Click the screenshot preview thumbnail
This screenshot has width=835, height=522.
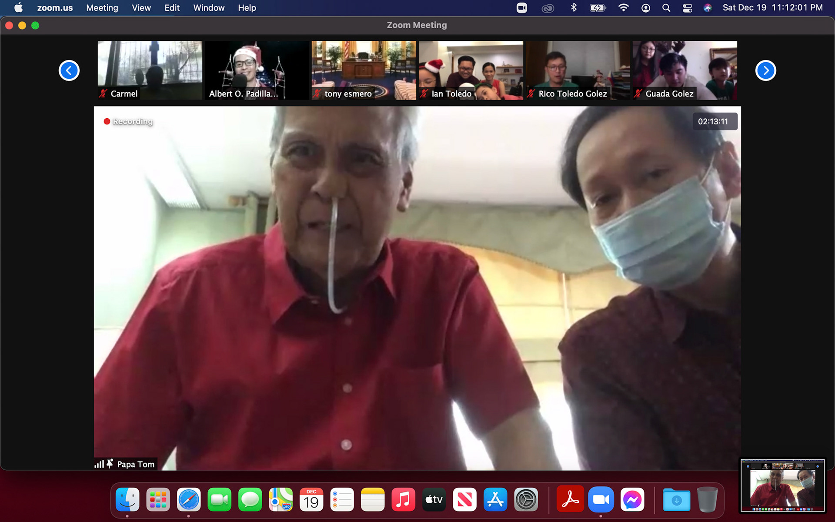[782, 485]
